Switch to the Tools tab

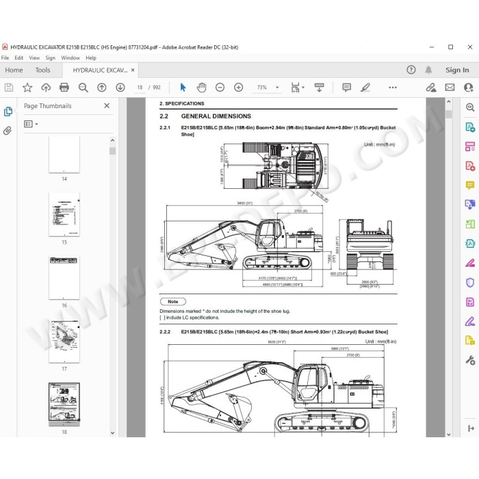42,70
